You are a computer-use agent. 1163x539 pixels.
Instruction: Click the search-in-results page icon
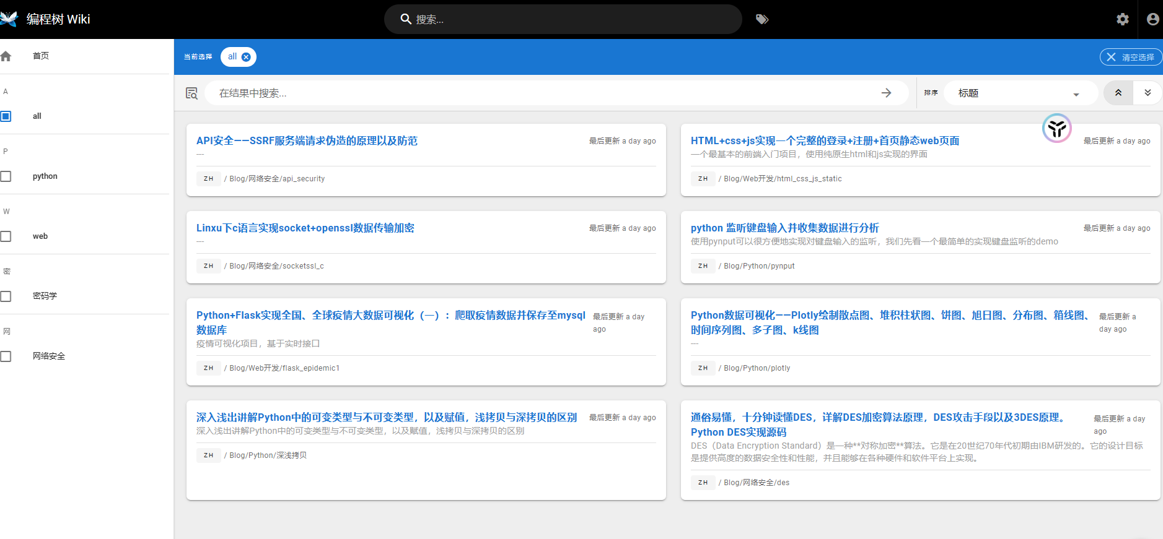[191, 93]
